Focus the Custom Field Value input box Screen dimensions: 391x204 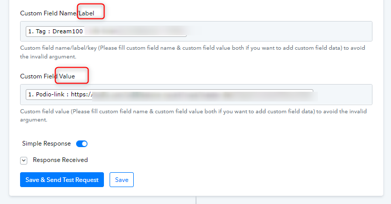click(x=196, y=94)
